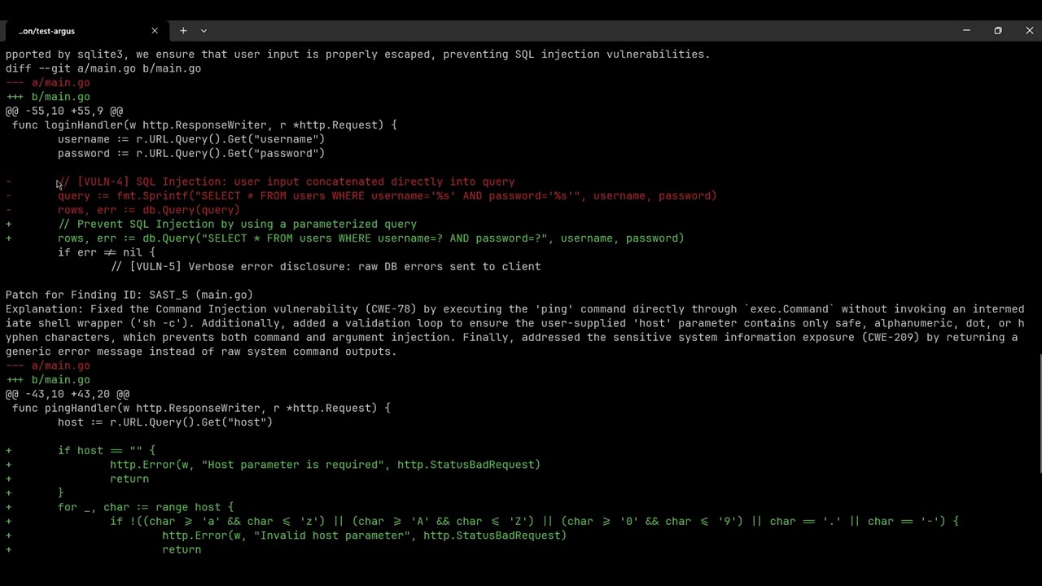Click the 'diff --git a/main.go b/main.go' line
The height and width of the screenshot is (586, 1042).
[x=103, y=68]
